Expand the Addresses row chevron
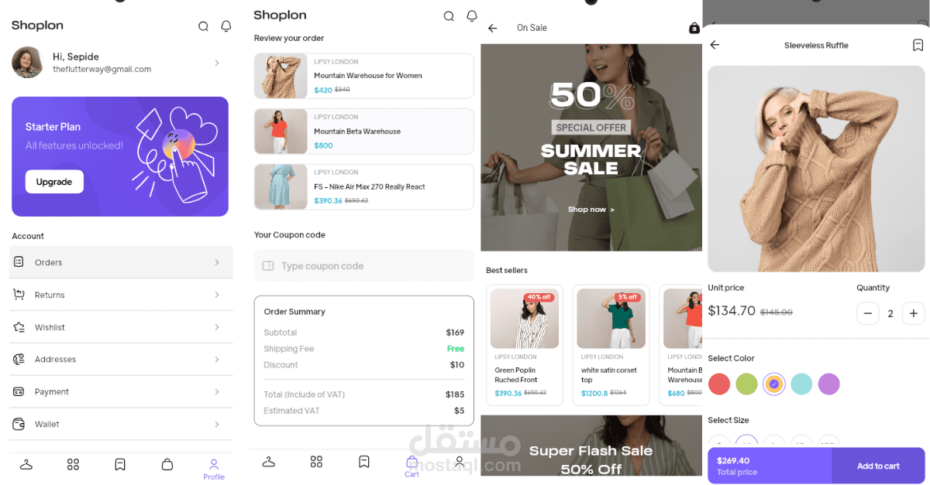The image size is (930, 485). coord(217,359)
